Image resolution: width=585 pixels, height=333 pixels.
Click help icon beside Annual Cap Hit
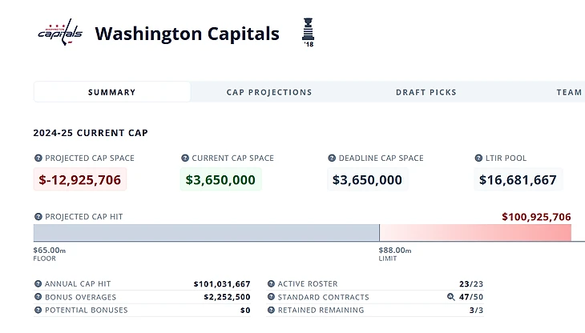click(38, 284)
